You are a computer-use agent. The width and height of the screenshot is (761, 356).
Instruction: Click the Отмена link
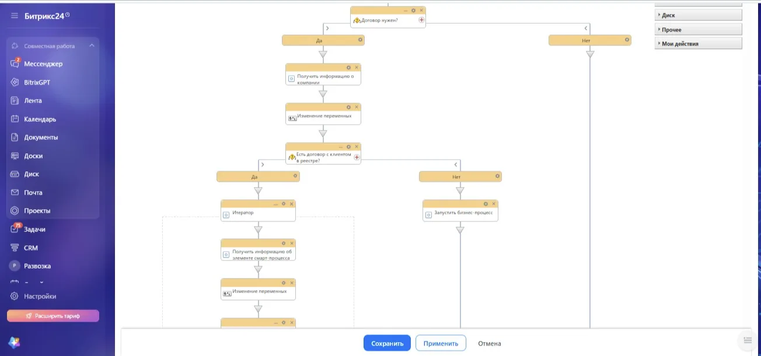(x=489, y=343)
